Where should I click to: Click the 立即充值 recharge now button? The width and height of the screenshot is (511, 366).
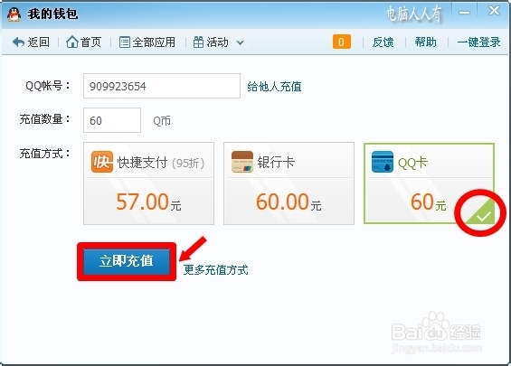coord(127,261)
